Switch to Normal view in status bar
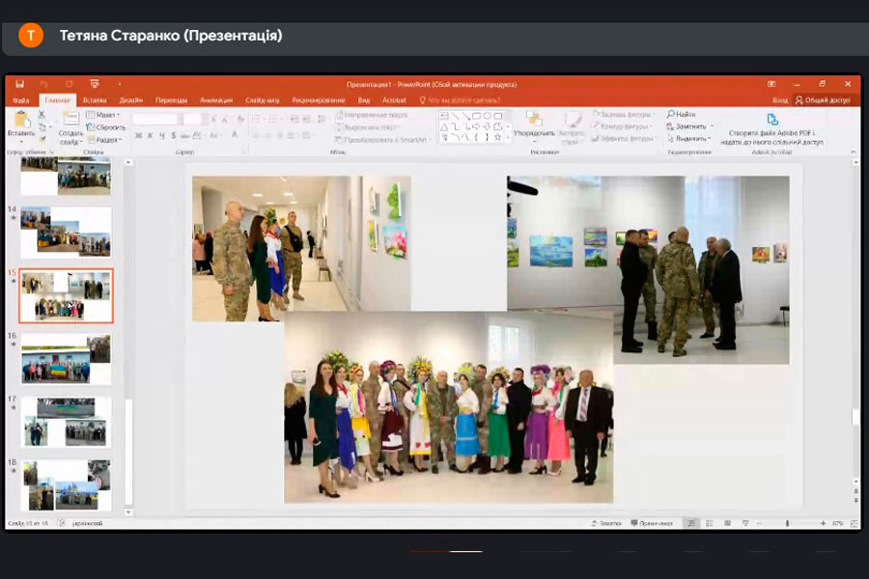Image resolution: width=869 pixels, height=579 pixels. click(x=691, y=523)
